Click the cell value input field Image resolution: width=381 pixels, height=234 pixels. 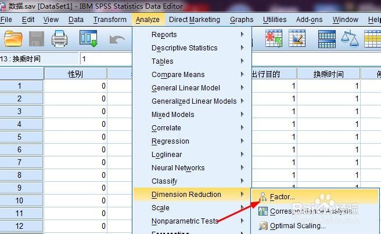(106, 59)
